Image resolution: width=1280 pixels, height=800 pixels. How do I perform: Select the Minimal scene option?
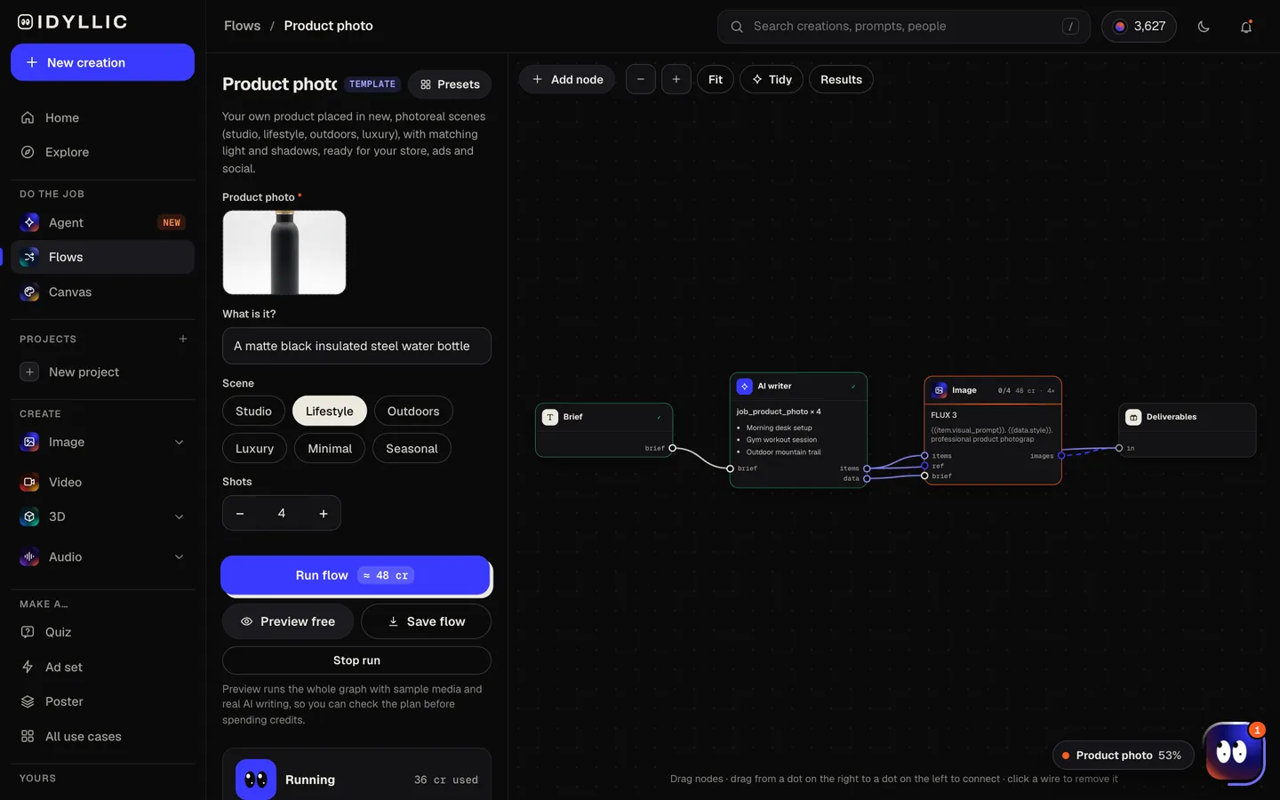330,448
